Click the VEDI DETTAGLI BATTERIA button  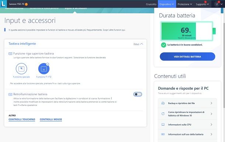(x=187, y=56)
